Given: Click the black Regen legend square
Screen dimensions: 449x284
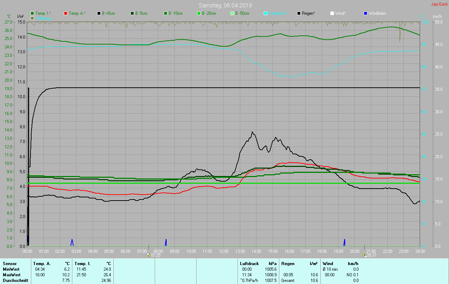Looking at the screenshot, I should [x=299, y=13].
